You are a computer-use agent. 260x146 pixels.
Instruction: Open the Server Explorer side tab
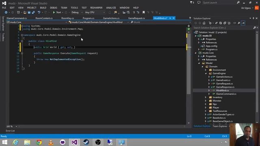point(3,24)
